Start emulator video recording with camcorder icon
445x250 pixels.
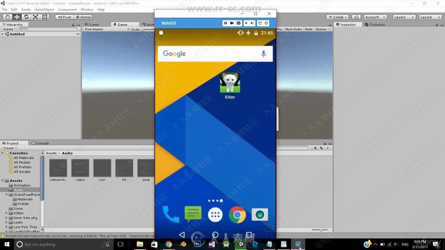click(x=232, y=23)
